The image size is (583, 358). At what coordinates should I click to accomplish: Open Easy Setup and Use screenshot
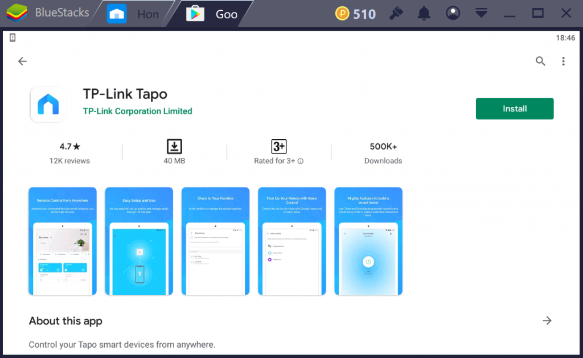[139, 241]
